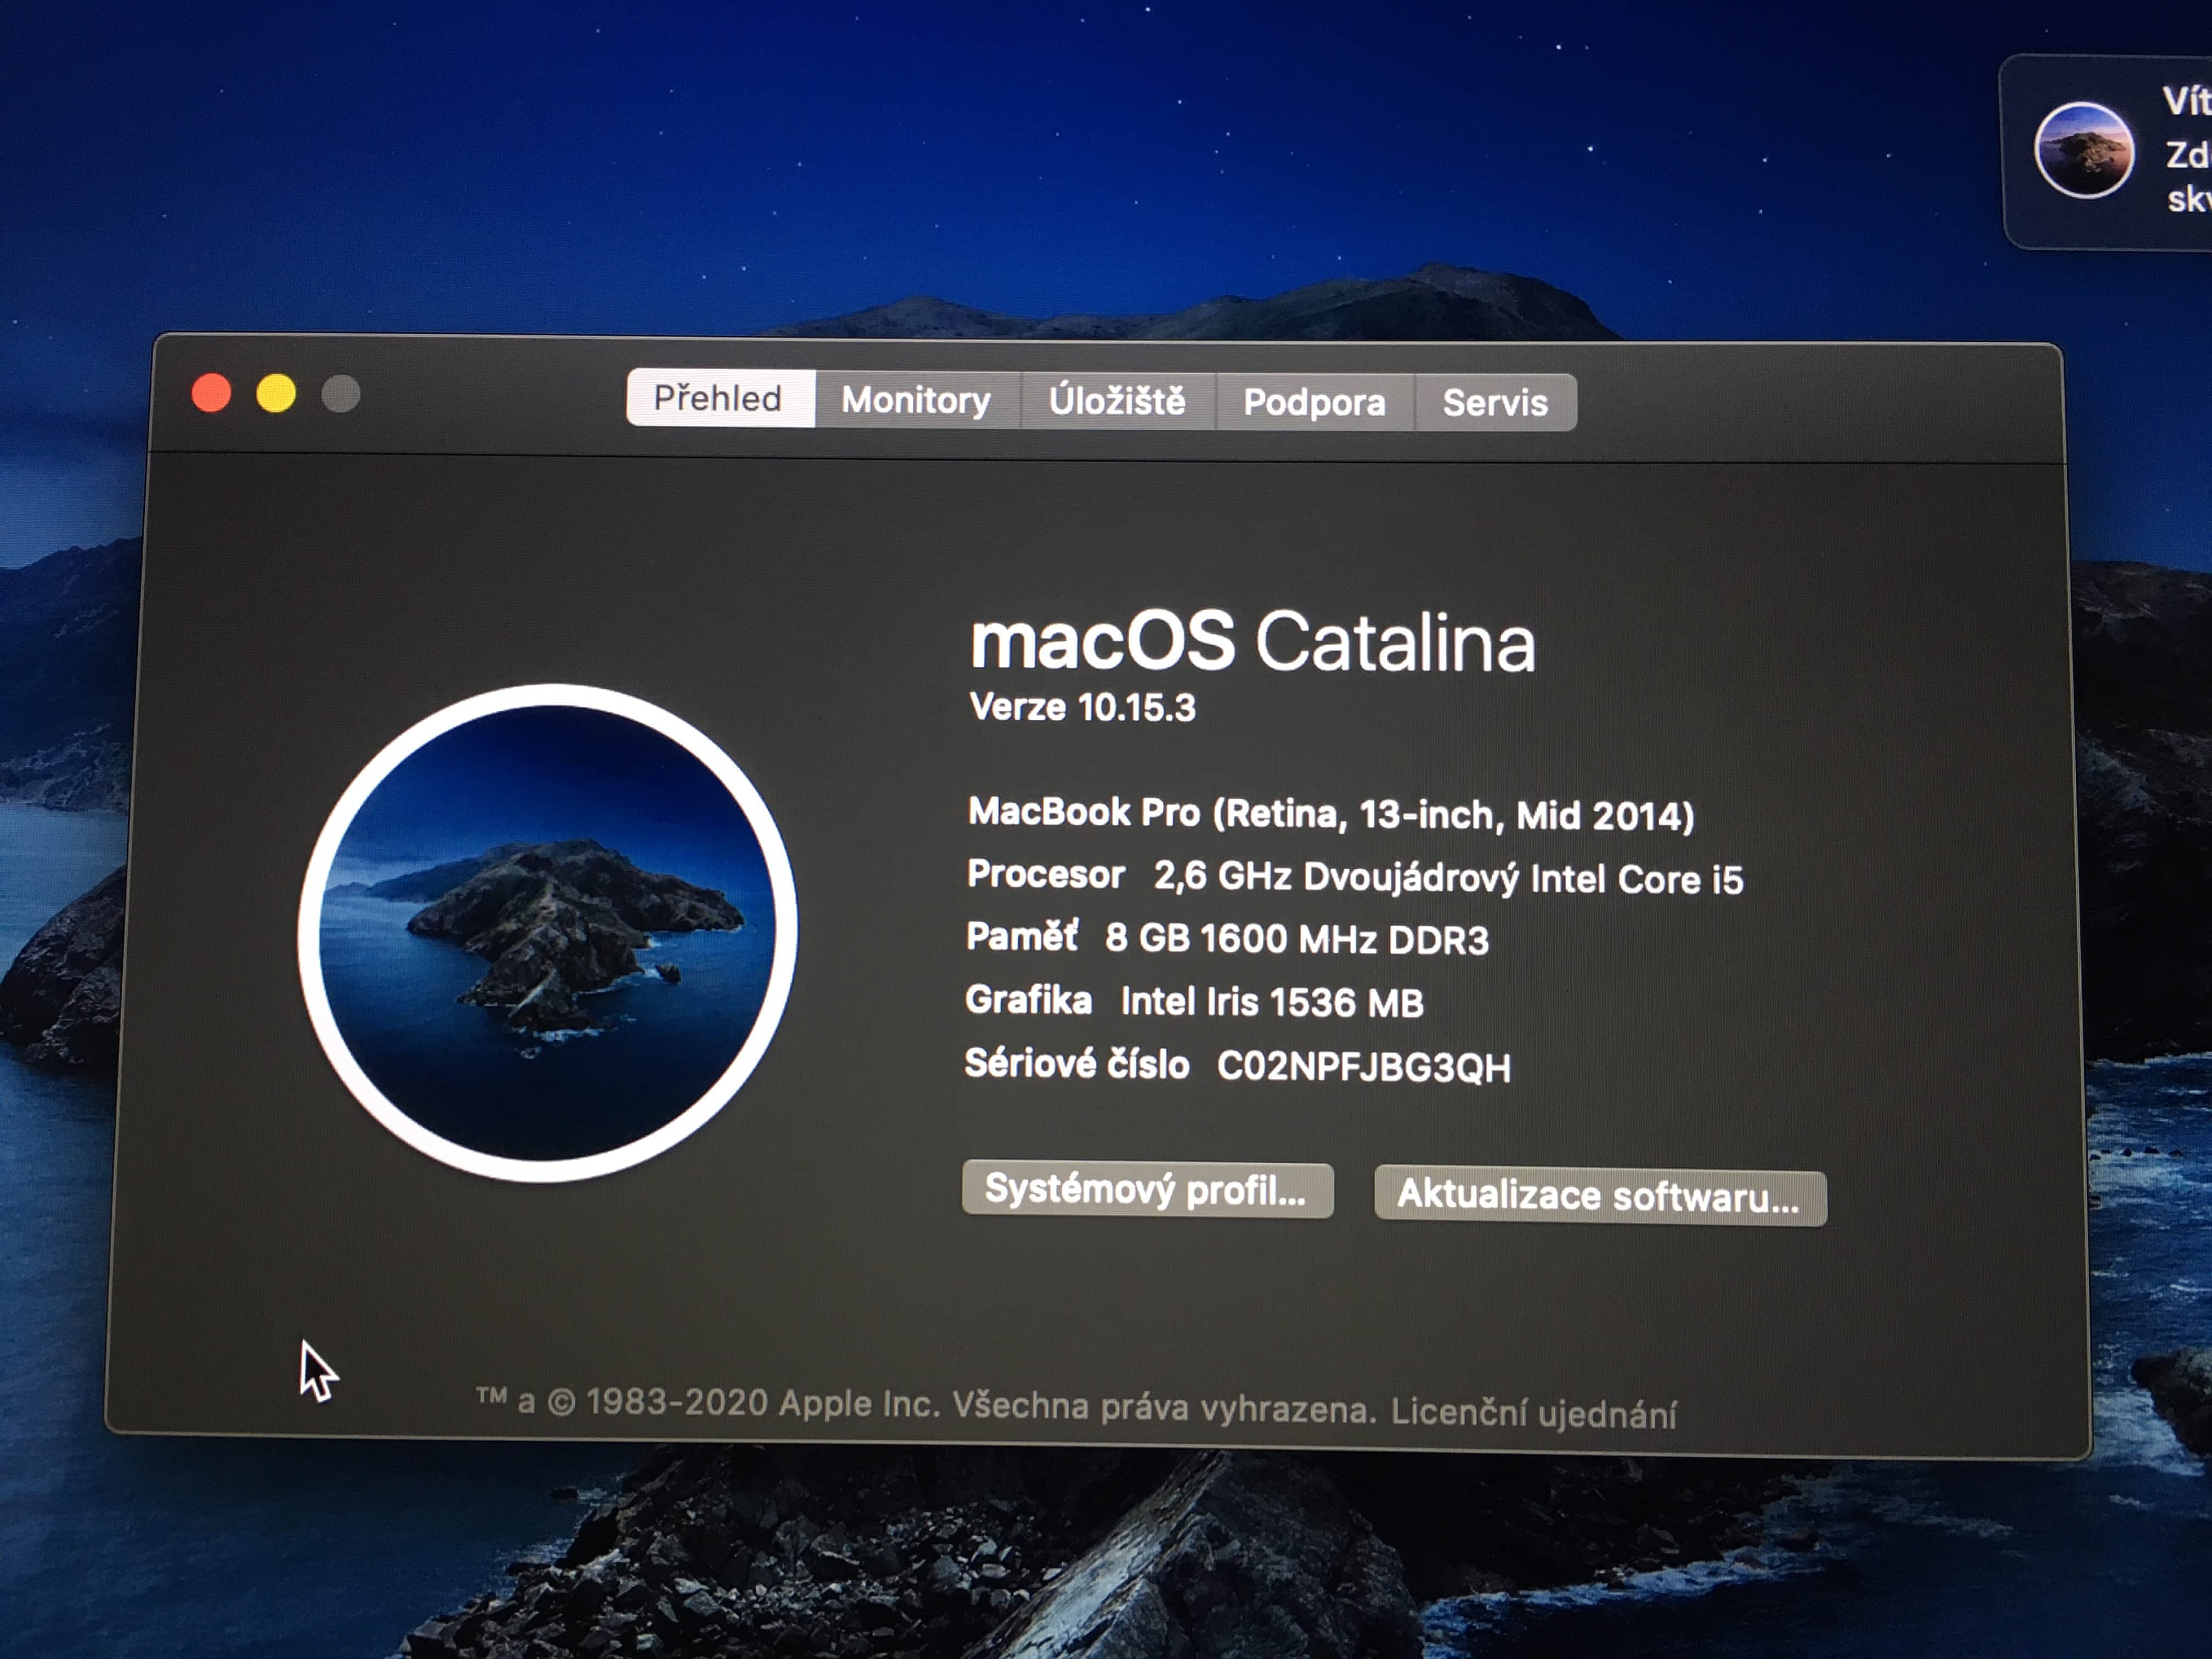Click the macOS Catalina title text
The image size is (2212, 1659).
[x=1252, y=642]
